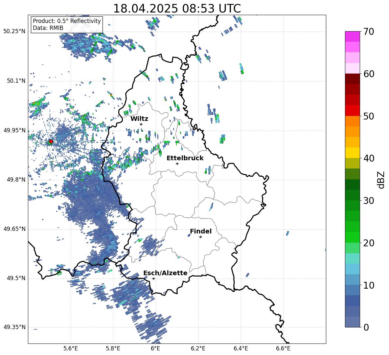The height and width of the screenshot is (355, 389).
Task: Click the 5.8°E longitude label
Action: pos(113,348)
